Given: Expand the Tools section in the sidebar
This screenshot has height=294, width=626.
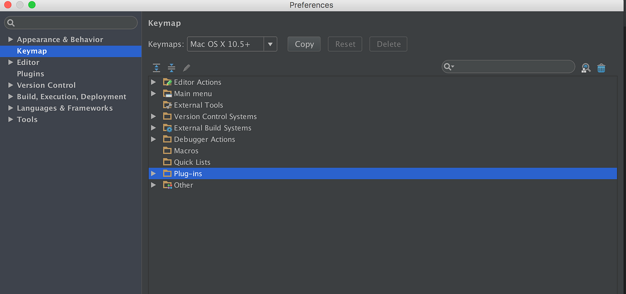Looking at the screenshot, I should 11,119.
